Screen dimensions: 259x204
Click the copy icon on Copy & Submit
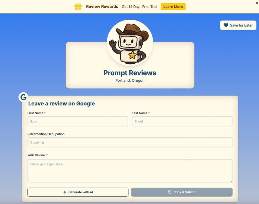170,192
